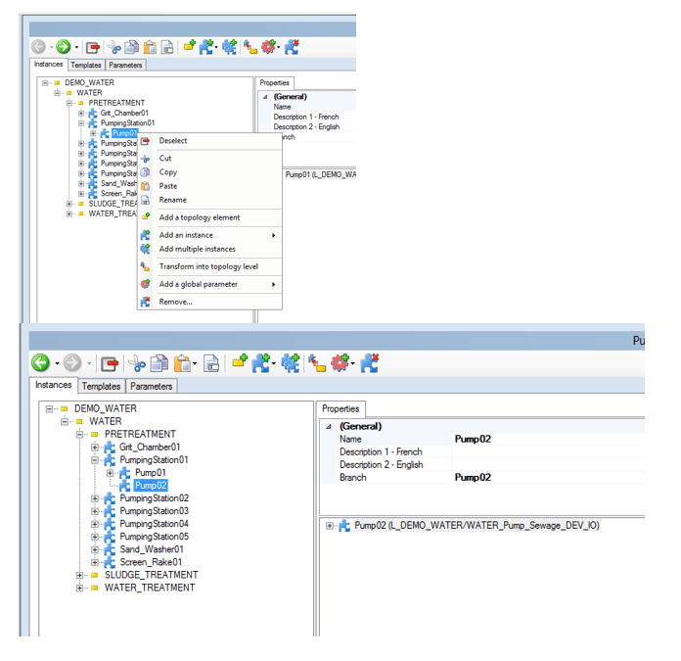681x661 pixels.
Task: Expand the Pump02 (L_DEMO_WATER) entry in the lower panel
Action: pos(331,526)
